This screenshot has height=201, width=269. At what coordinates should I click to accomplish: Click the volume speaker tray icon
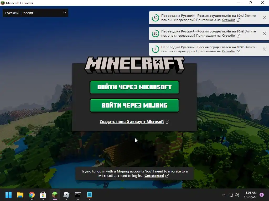(237, 195)
